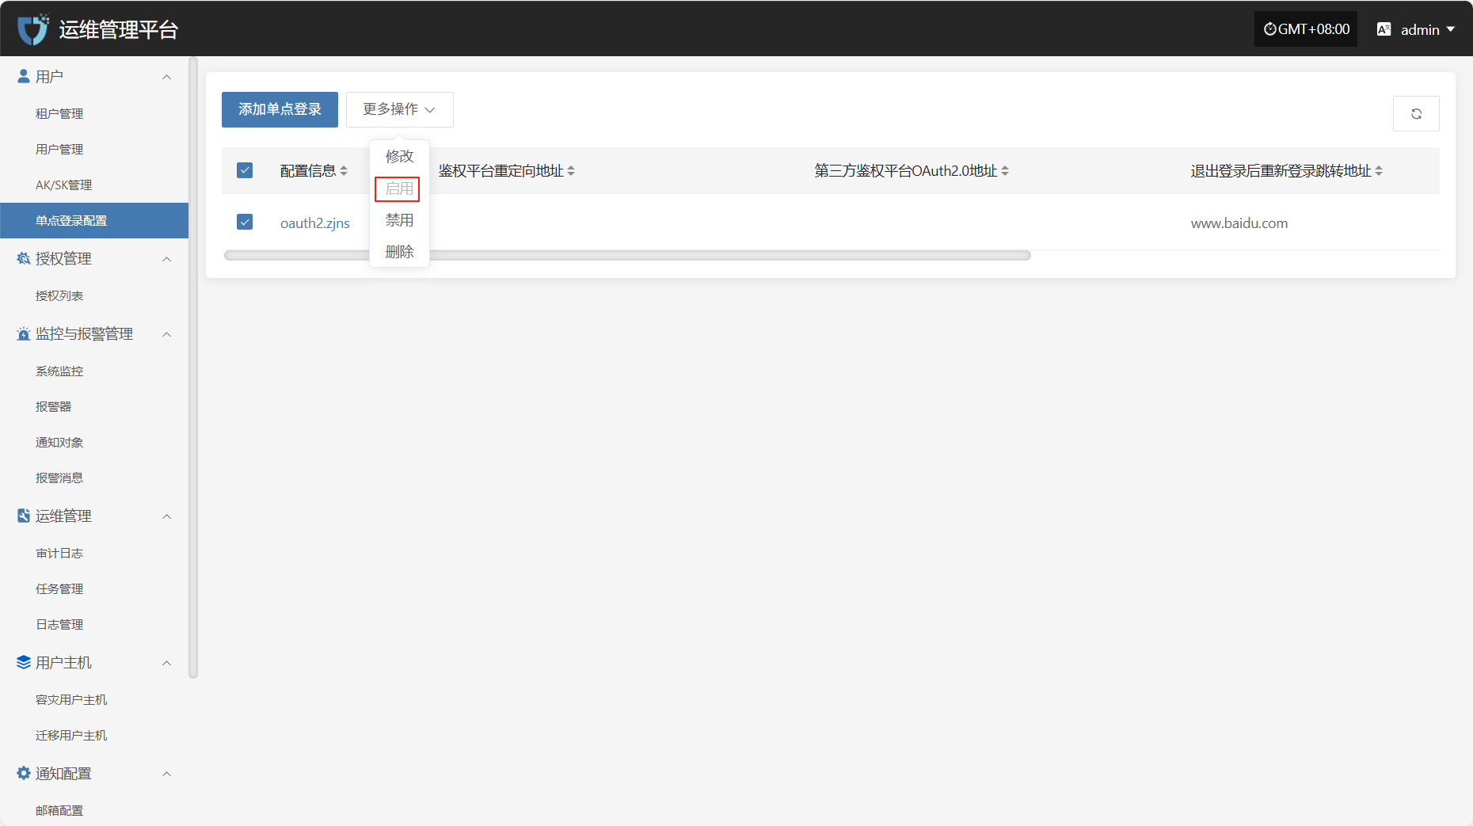Collapse the 监控与报警管理 section

(x=166, y=334)
